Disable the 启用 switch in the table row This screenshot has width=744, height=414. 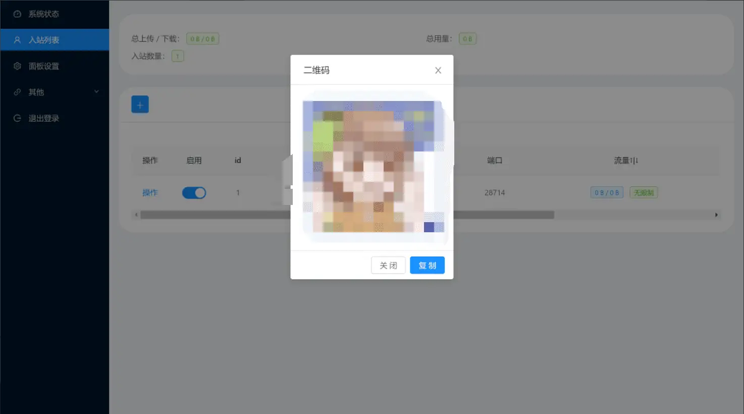point(194,192)
